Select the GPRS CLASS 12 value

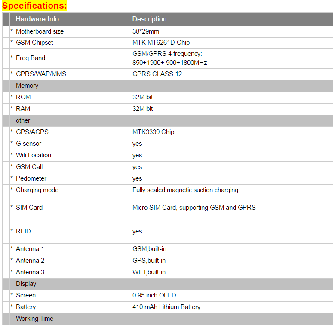tap(157, 74)
